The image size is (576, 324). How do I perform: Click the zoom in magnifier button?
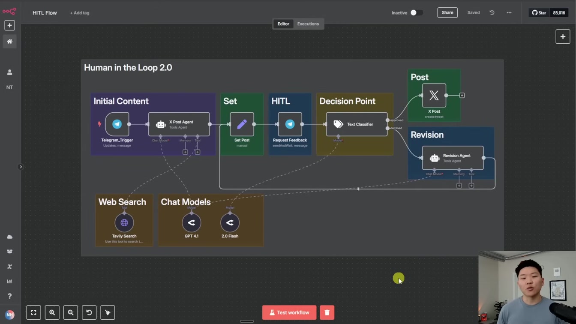[x=52, y=312]
